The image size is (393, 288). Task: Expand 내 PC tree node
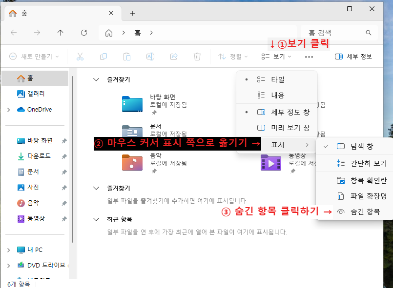pos(9,250)
